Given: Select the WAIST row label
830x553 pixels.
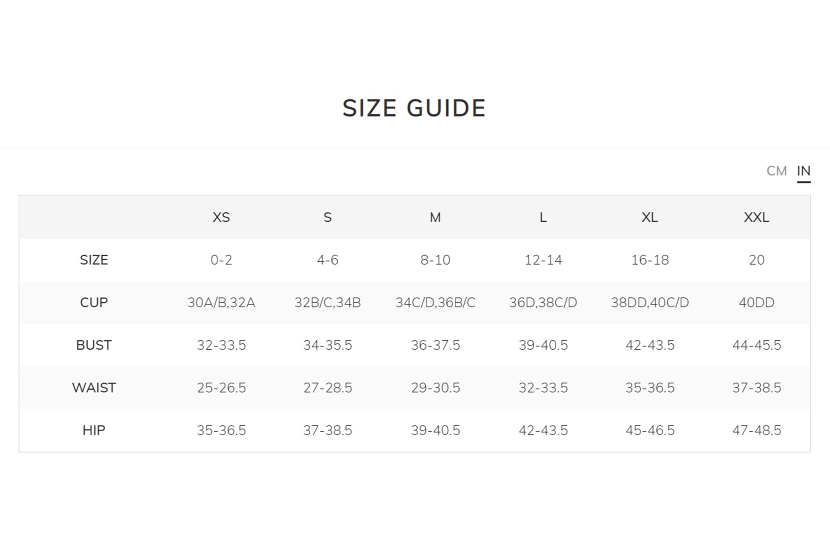Looking at the screenshot, I should click(x=94, y=388).
